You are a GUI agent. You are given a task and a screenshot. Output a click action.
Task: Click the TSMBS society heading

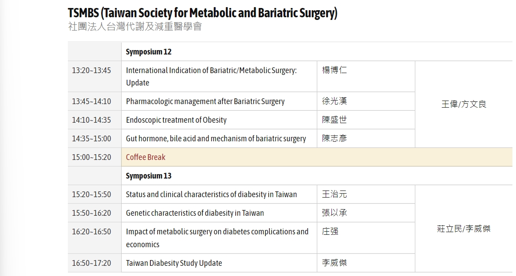[202, 13]
